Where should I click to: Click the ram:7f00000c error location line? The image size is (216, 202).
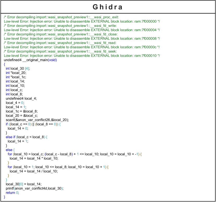coord(82,47)
